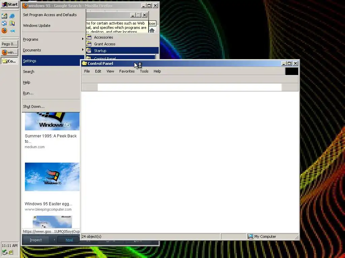The width and height of the screenshot is (345, 258).
Task: Open Windows Update from Start menu
Action: tap(53, 26)
